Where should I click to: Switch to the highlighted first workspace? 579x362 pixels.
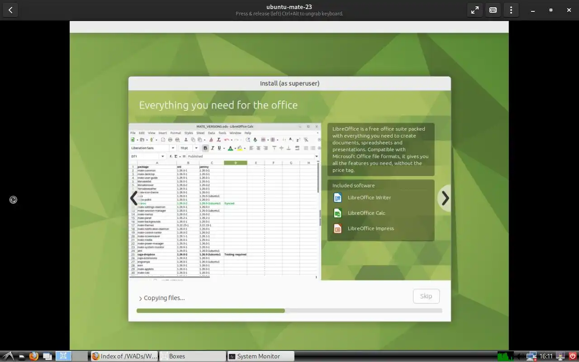tap(63, 356)
